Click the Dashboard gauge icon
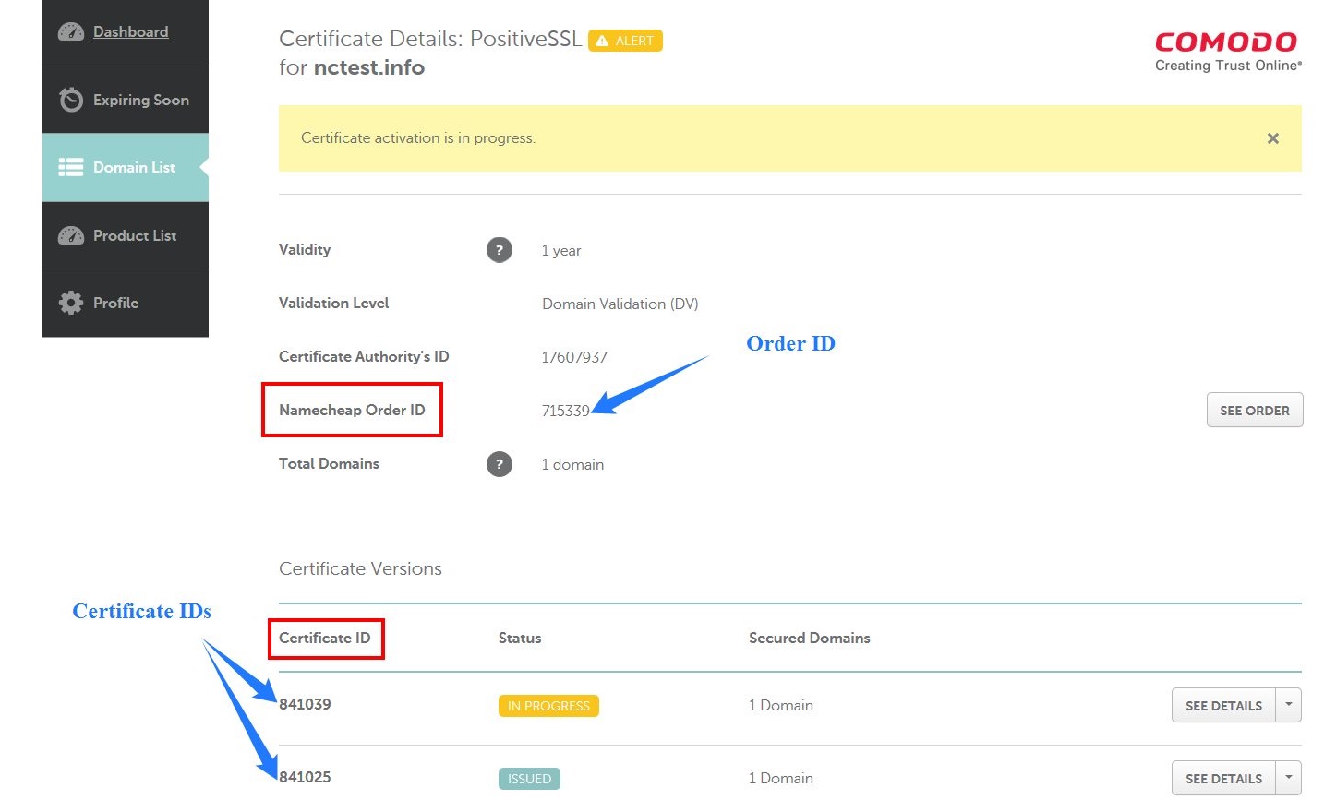The width and height of the screenshot is (1324, 800). click(71, 32)
